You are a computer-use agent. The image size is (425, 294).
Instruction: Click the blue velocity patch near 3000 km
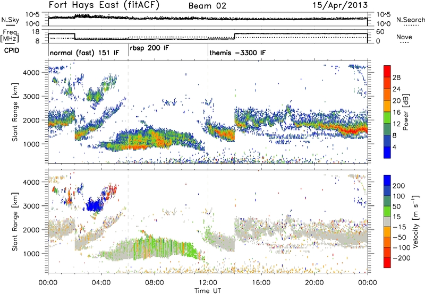tap(93, 205)
